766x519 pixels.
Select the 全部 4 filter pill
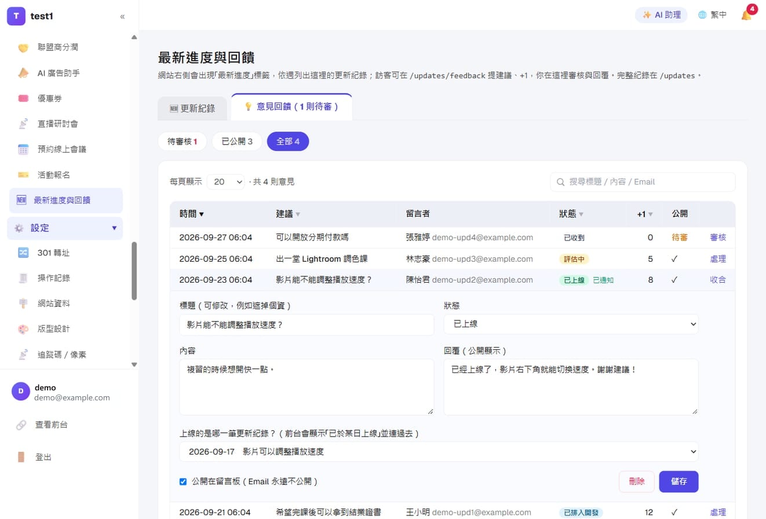pos(288,141)
